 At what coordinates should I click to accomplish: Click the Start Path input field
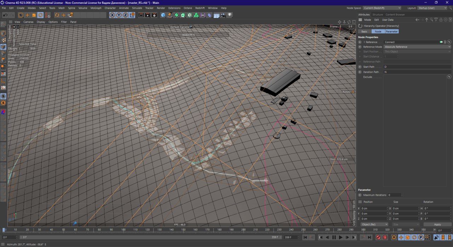[417, 67]
